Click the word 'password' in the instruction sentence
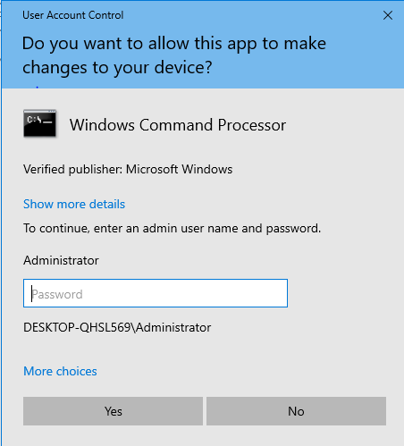Image resolution: width=404 pixels, height=446 pixels. (293, 229)
